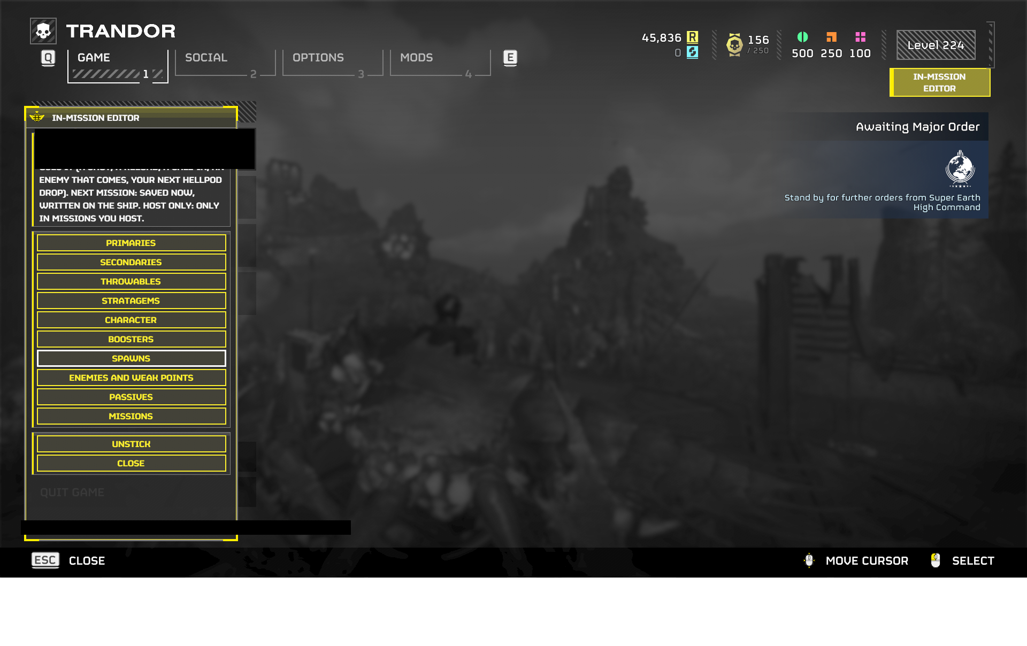Click the winged In-Mission Editor header icon
The image size is (1027, 646).
(37, 117)
